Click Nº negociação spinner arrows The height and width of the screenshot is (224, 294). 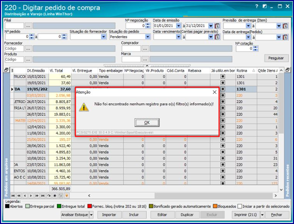coord(148,26)
